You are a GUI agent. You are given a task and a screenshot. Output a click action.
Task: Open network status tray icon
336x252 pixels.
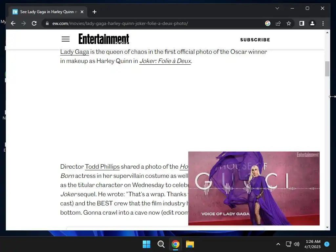289,244
